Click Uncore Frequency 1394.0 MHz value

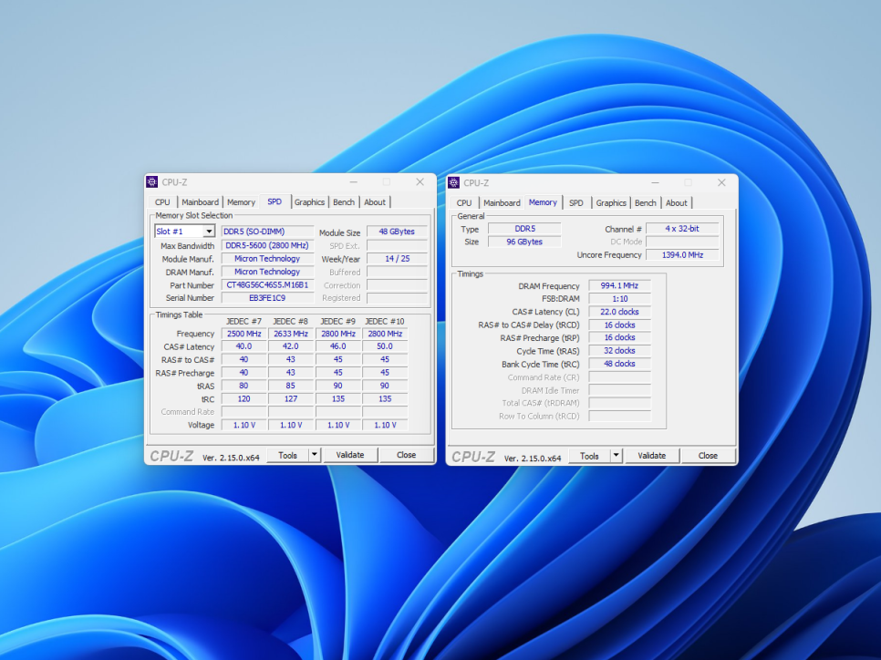point(682,255)
